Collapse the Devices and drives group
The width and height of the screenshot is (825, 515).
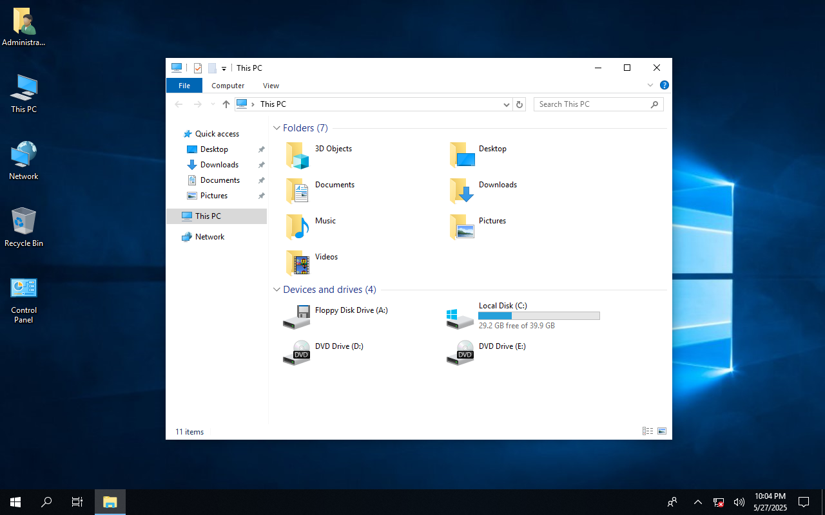[x=277, y=290]
